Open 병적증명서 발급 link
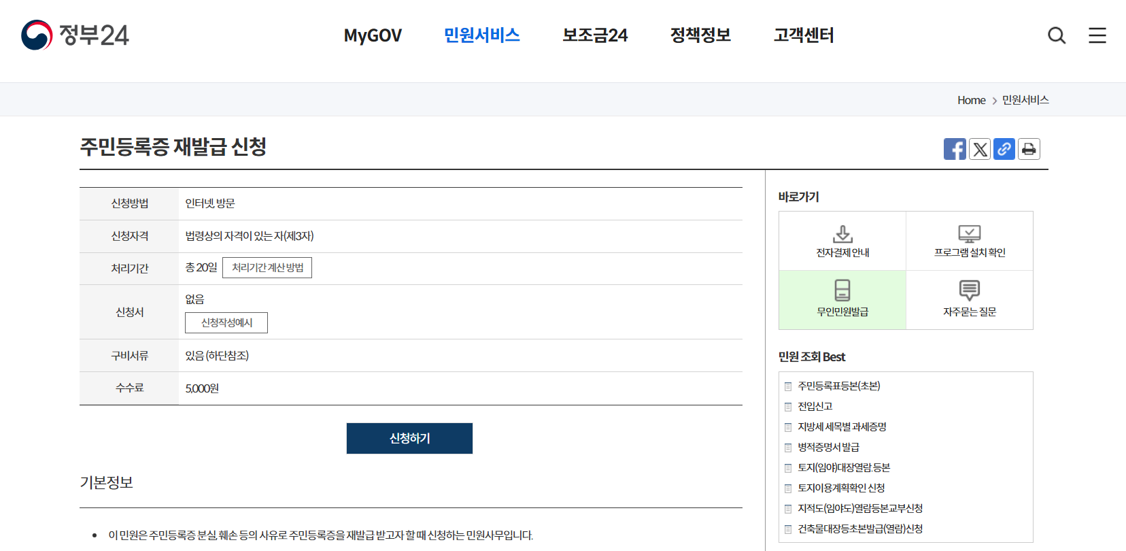The height and width of the screenshot is (551, 1126). [x=828, y=447]
